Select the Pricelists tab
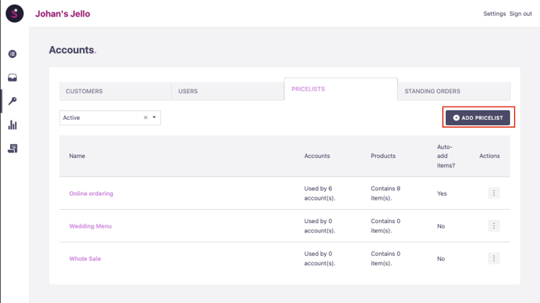The height and width of the screenshot is (303, 540). [x=341, y=89]
